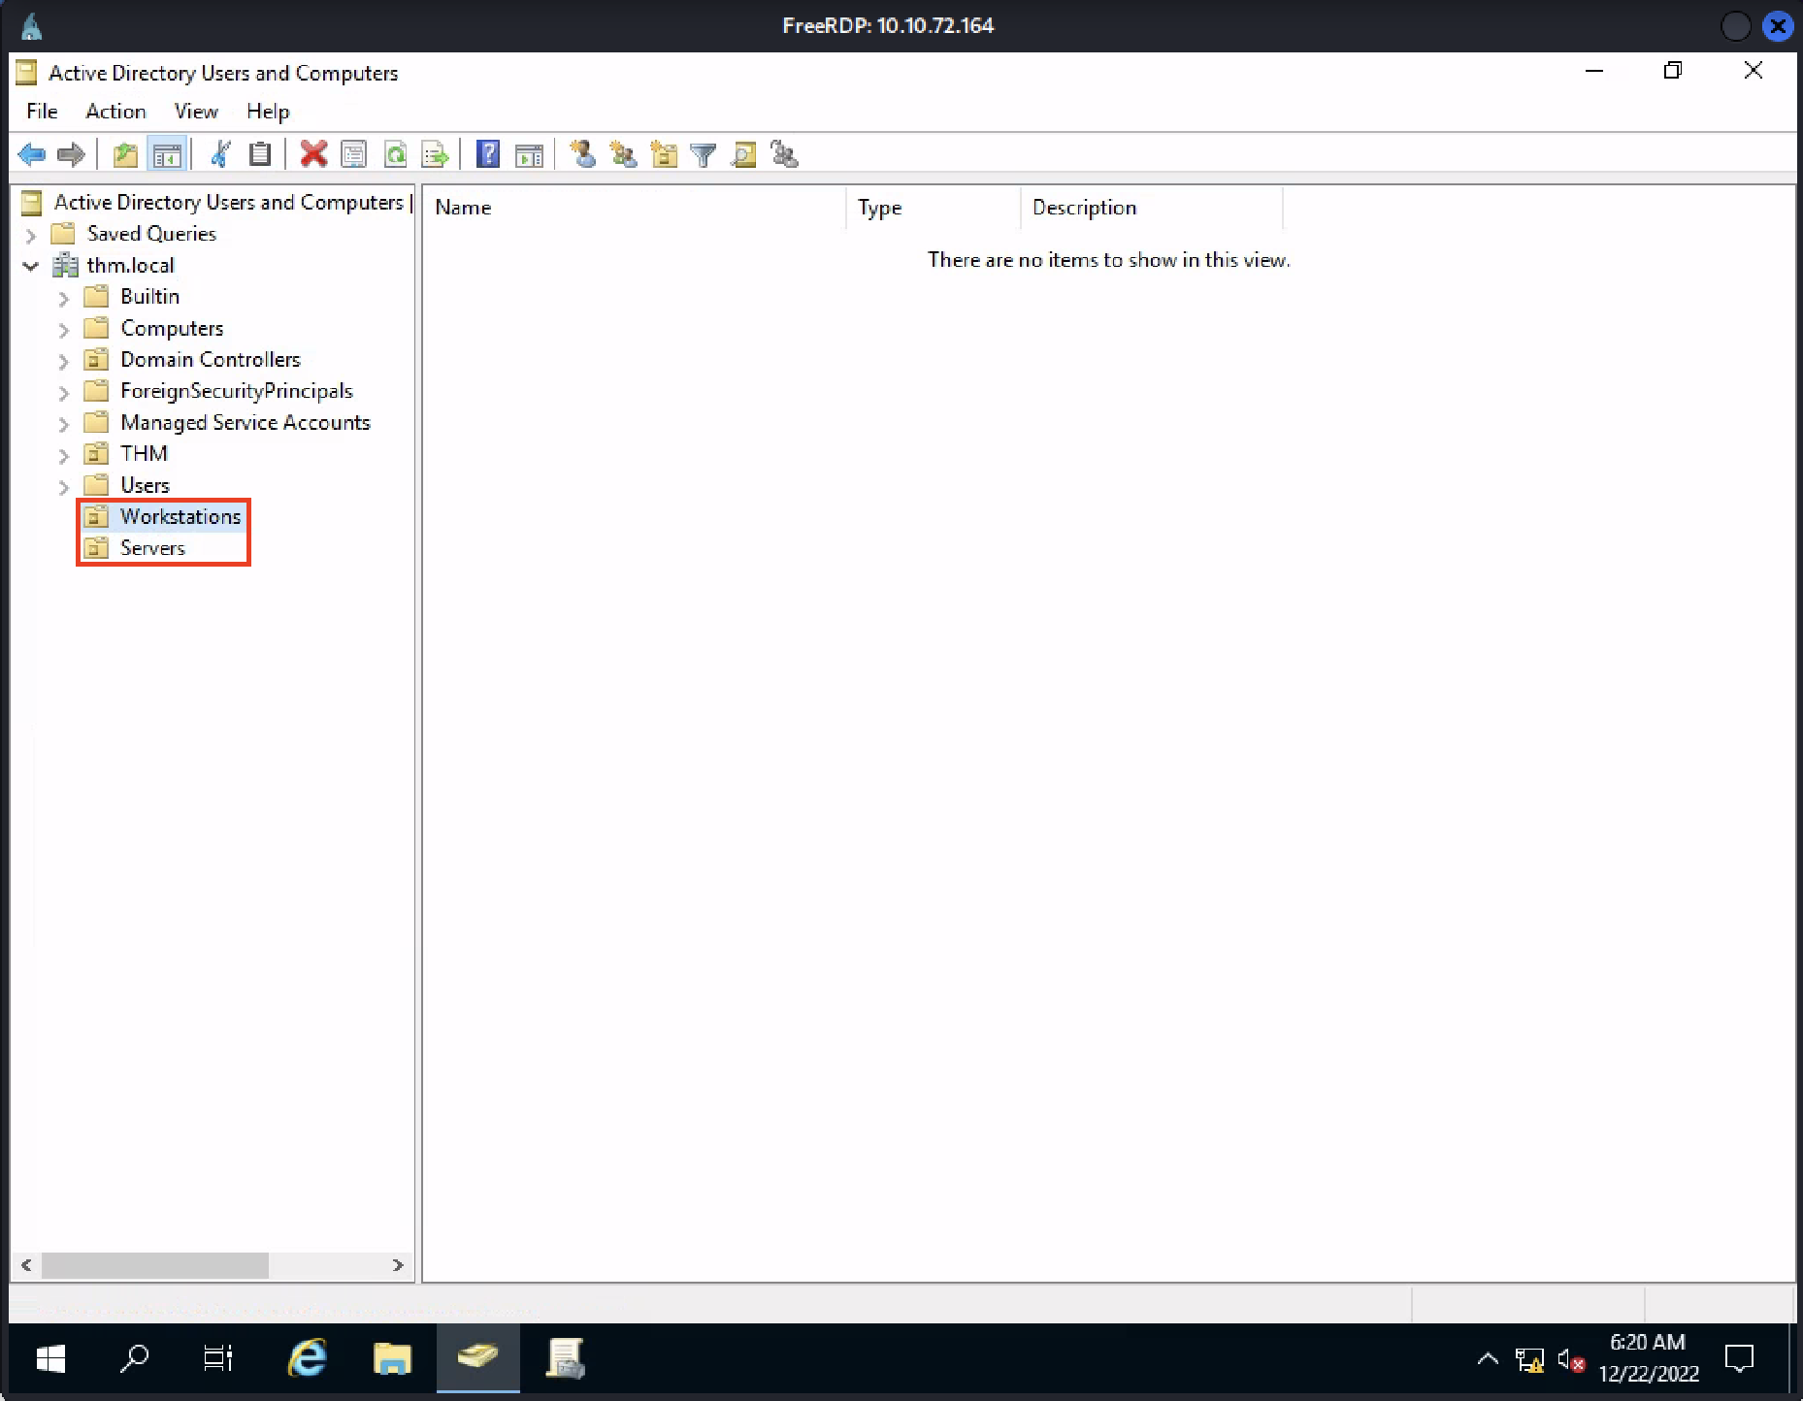Click the muted volume tray icon
1803x1401 pixels.
click(x=1570, y=1360)
